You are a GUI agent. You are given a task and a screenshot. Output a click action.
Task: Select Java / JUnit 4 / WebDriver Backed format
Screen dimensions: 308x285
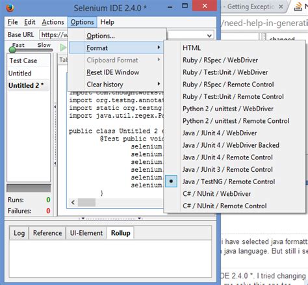tap(235, 145)
